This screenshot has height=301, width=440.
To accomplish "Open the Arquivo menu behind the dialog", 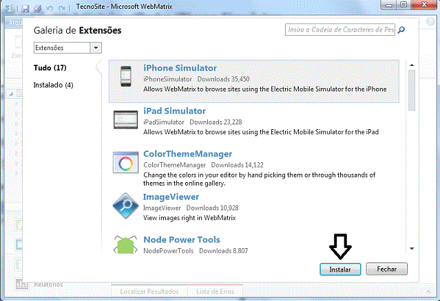I will (x=14, y=23).
